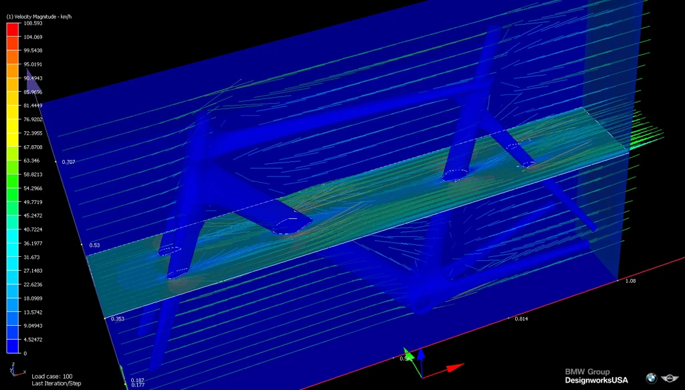Click the Last Iteration/Step text

tap(56, 383)
